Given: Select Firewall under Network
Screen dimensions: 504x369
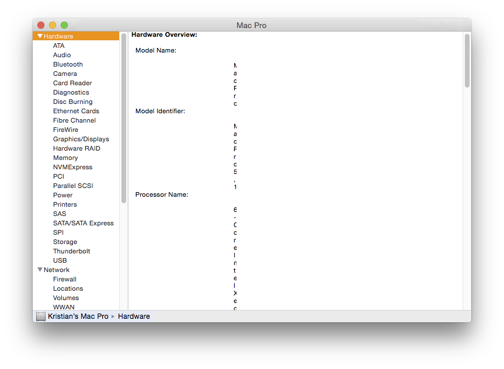Looking at the screenshot, I should click(65, 279).
